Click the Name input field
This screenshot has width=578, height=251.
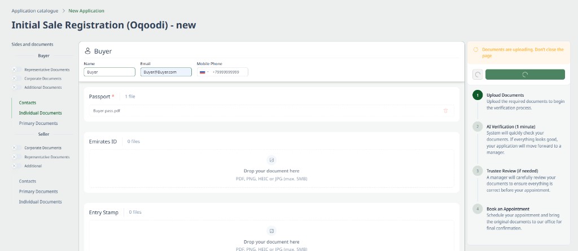coord(110,72)
